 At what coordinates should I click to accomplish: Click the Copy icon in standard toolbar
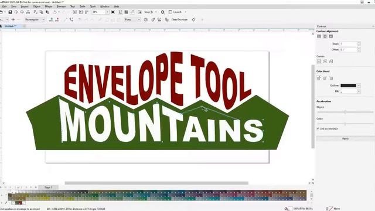pos(42,12)
